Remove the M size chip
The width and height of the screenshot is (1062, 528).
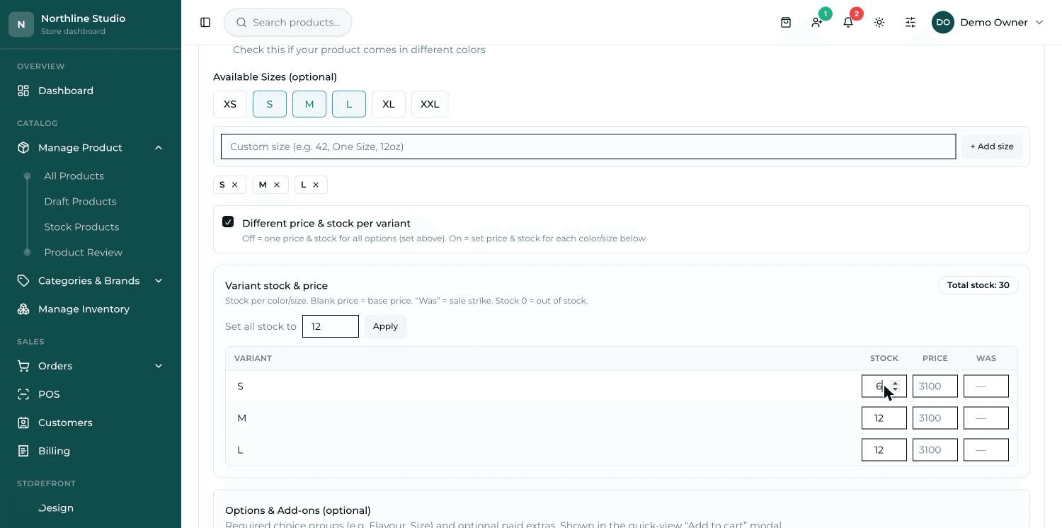coord(277,185)
